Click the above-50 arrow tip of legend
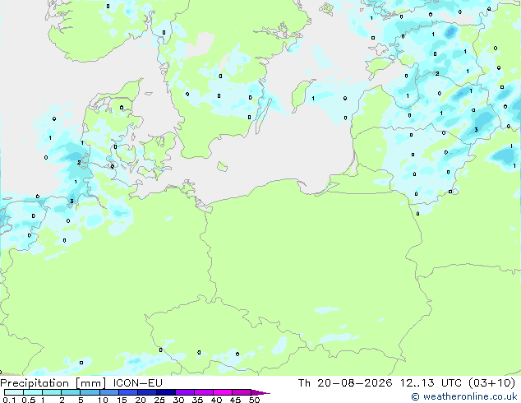Image resolution: width=521 pixels, height=403 pixels. 260,392
